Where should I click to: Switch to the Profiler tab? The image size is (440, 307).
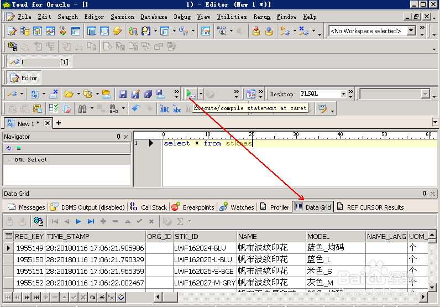pyautogui.click(x=274, y=207)
